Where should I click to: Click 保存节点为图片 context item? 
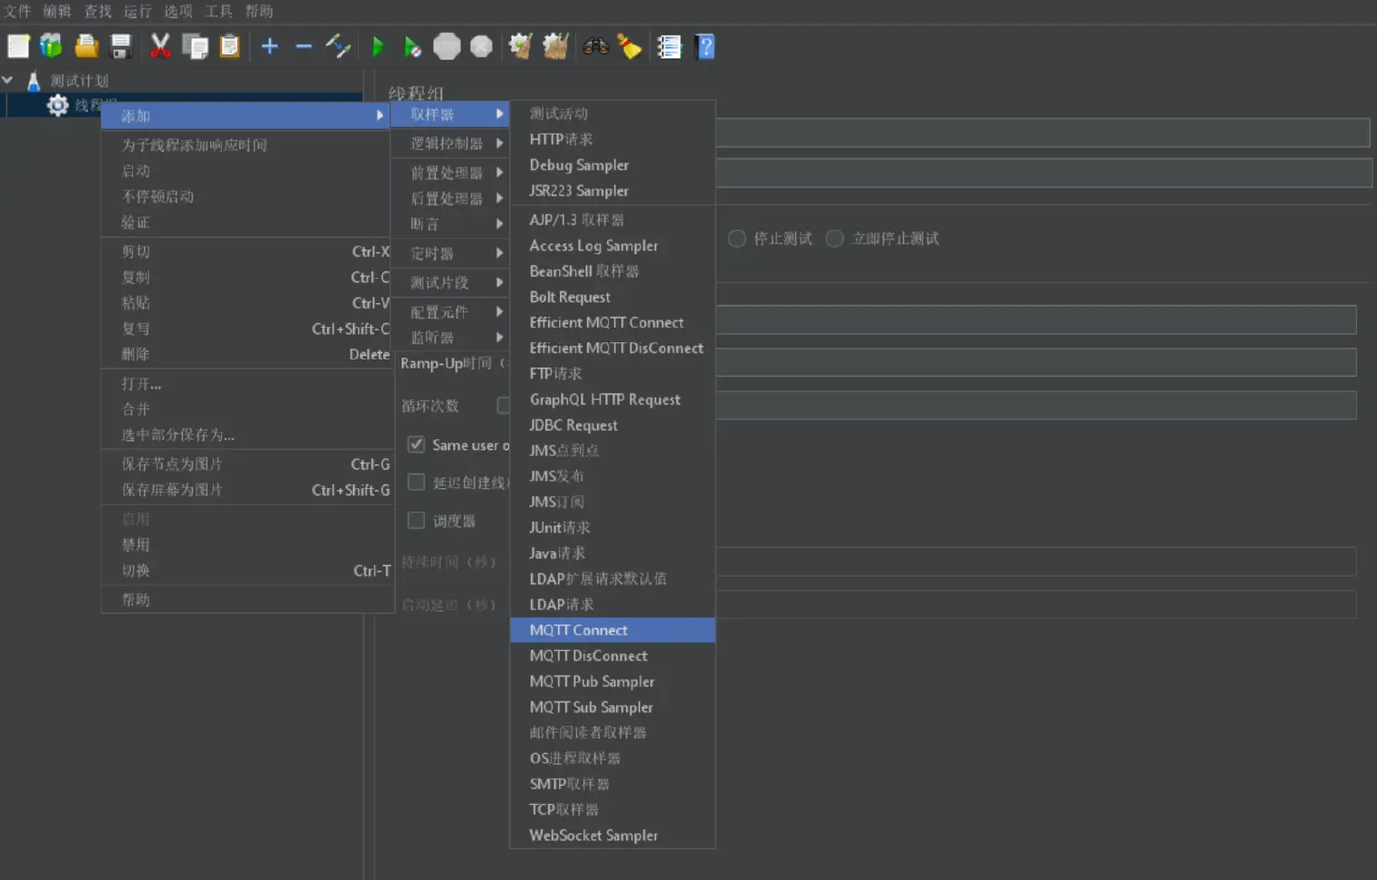(x=247, y=464)
